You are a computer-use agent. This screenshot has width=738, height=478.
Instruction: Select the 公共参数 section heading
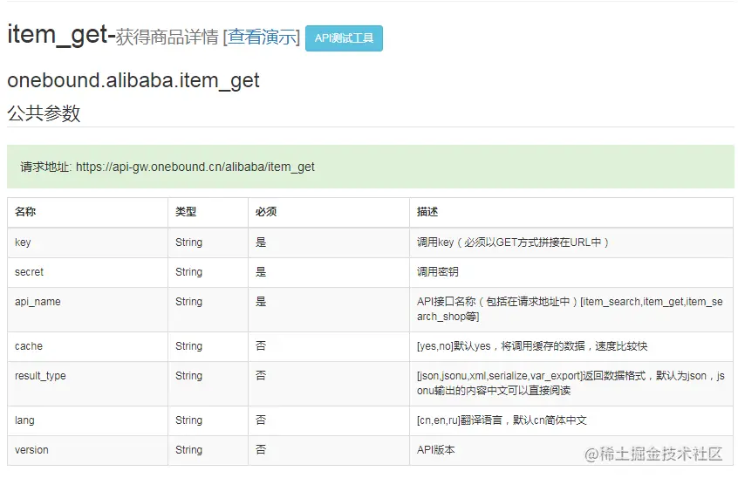[44, 113]
